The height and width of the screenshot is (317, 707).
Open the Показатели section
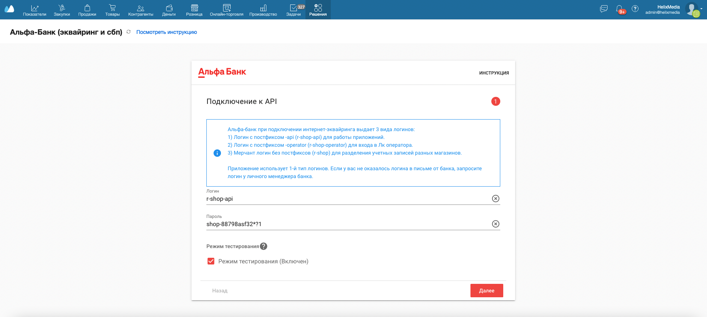click(x=35, y=10)
